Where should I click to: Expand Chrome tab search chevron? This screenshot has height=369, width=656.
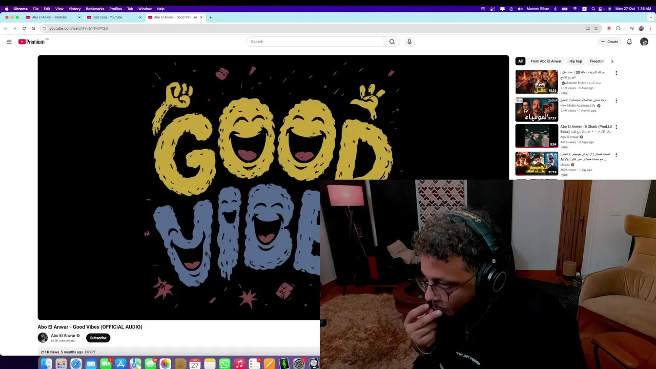click(x=651, y=17)
